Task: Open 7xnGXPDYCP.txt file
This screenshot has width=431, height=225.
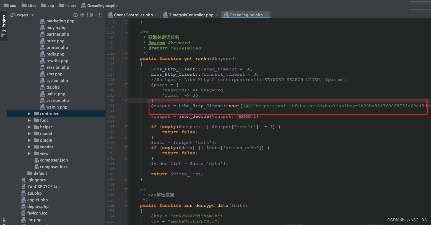Action: pos(40,187)
